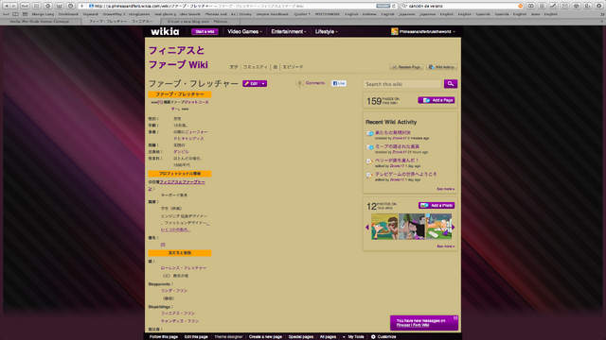The image size is (606, 340).
Task: Open the 文字 wiki navigation item
Action: click(234, 67)
